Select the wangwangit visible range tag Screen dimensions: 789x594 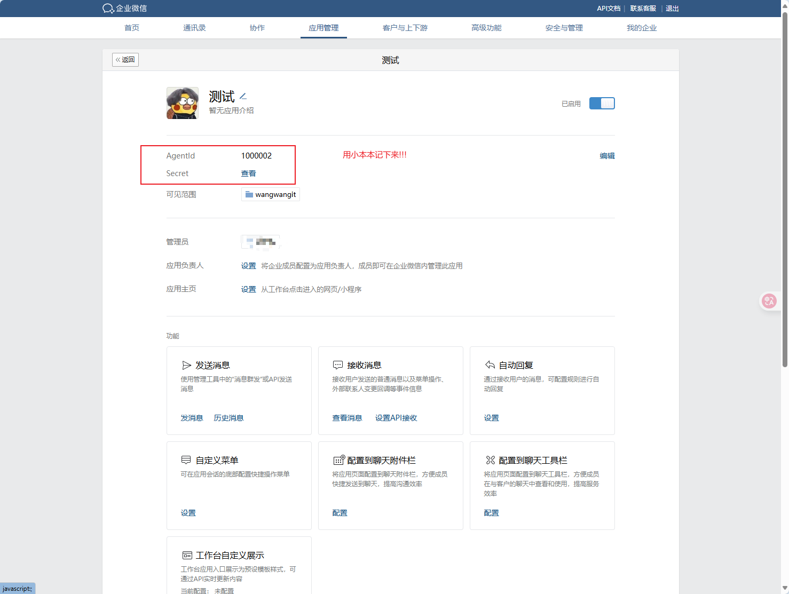(271, 195)
